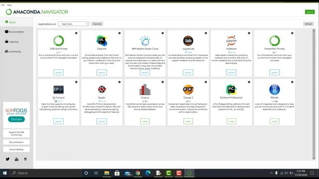Launch JupyterLab
Screen dimensions: 319x179
coord(188,73)
